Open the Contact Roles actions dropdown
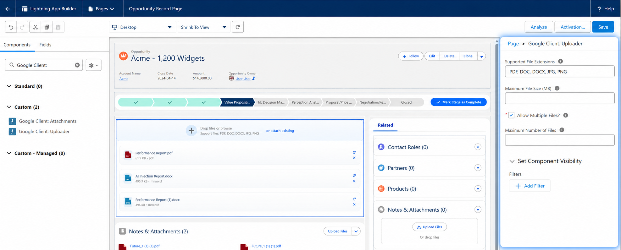Screen dimensions: 621x250 [x=478, y=147]
